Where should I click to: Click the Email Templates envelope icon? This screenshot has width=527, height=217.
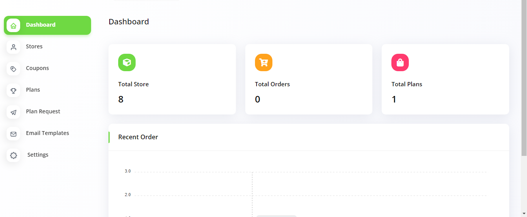14,134
